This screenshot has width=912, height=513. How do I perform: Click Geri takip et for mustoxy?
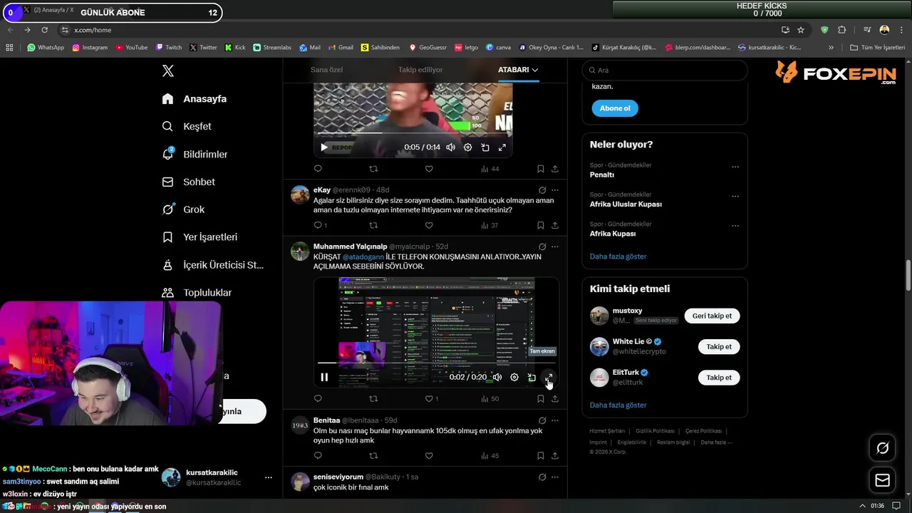click(712, 316)
